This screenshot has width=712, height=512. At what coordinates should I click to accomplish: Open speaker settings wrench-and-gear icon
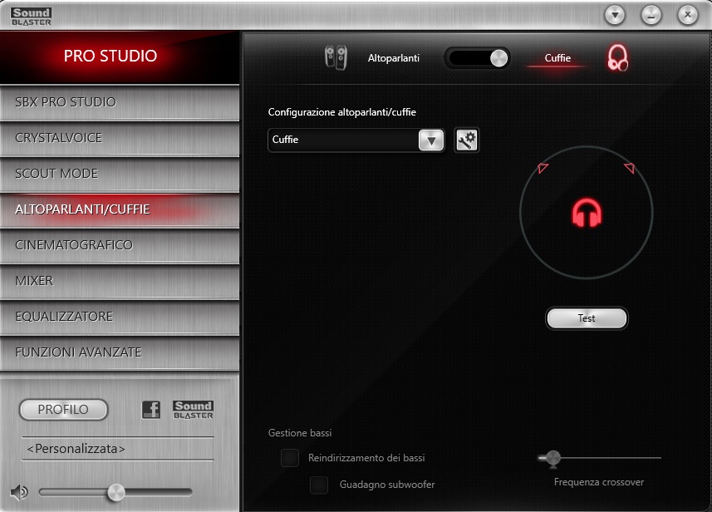point(467,140)
